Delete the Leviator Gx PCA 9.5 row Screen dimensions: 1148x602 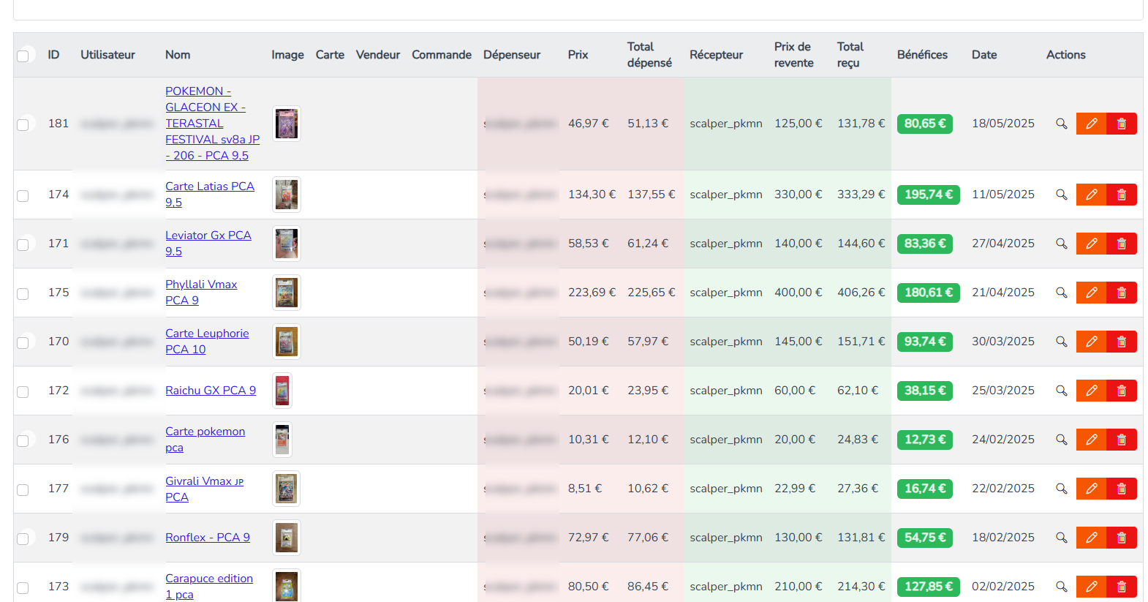click(1121, 244)
